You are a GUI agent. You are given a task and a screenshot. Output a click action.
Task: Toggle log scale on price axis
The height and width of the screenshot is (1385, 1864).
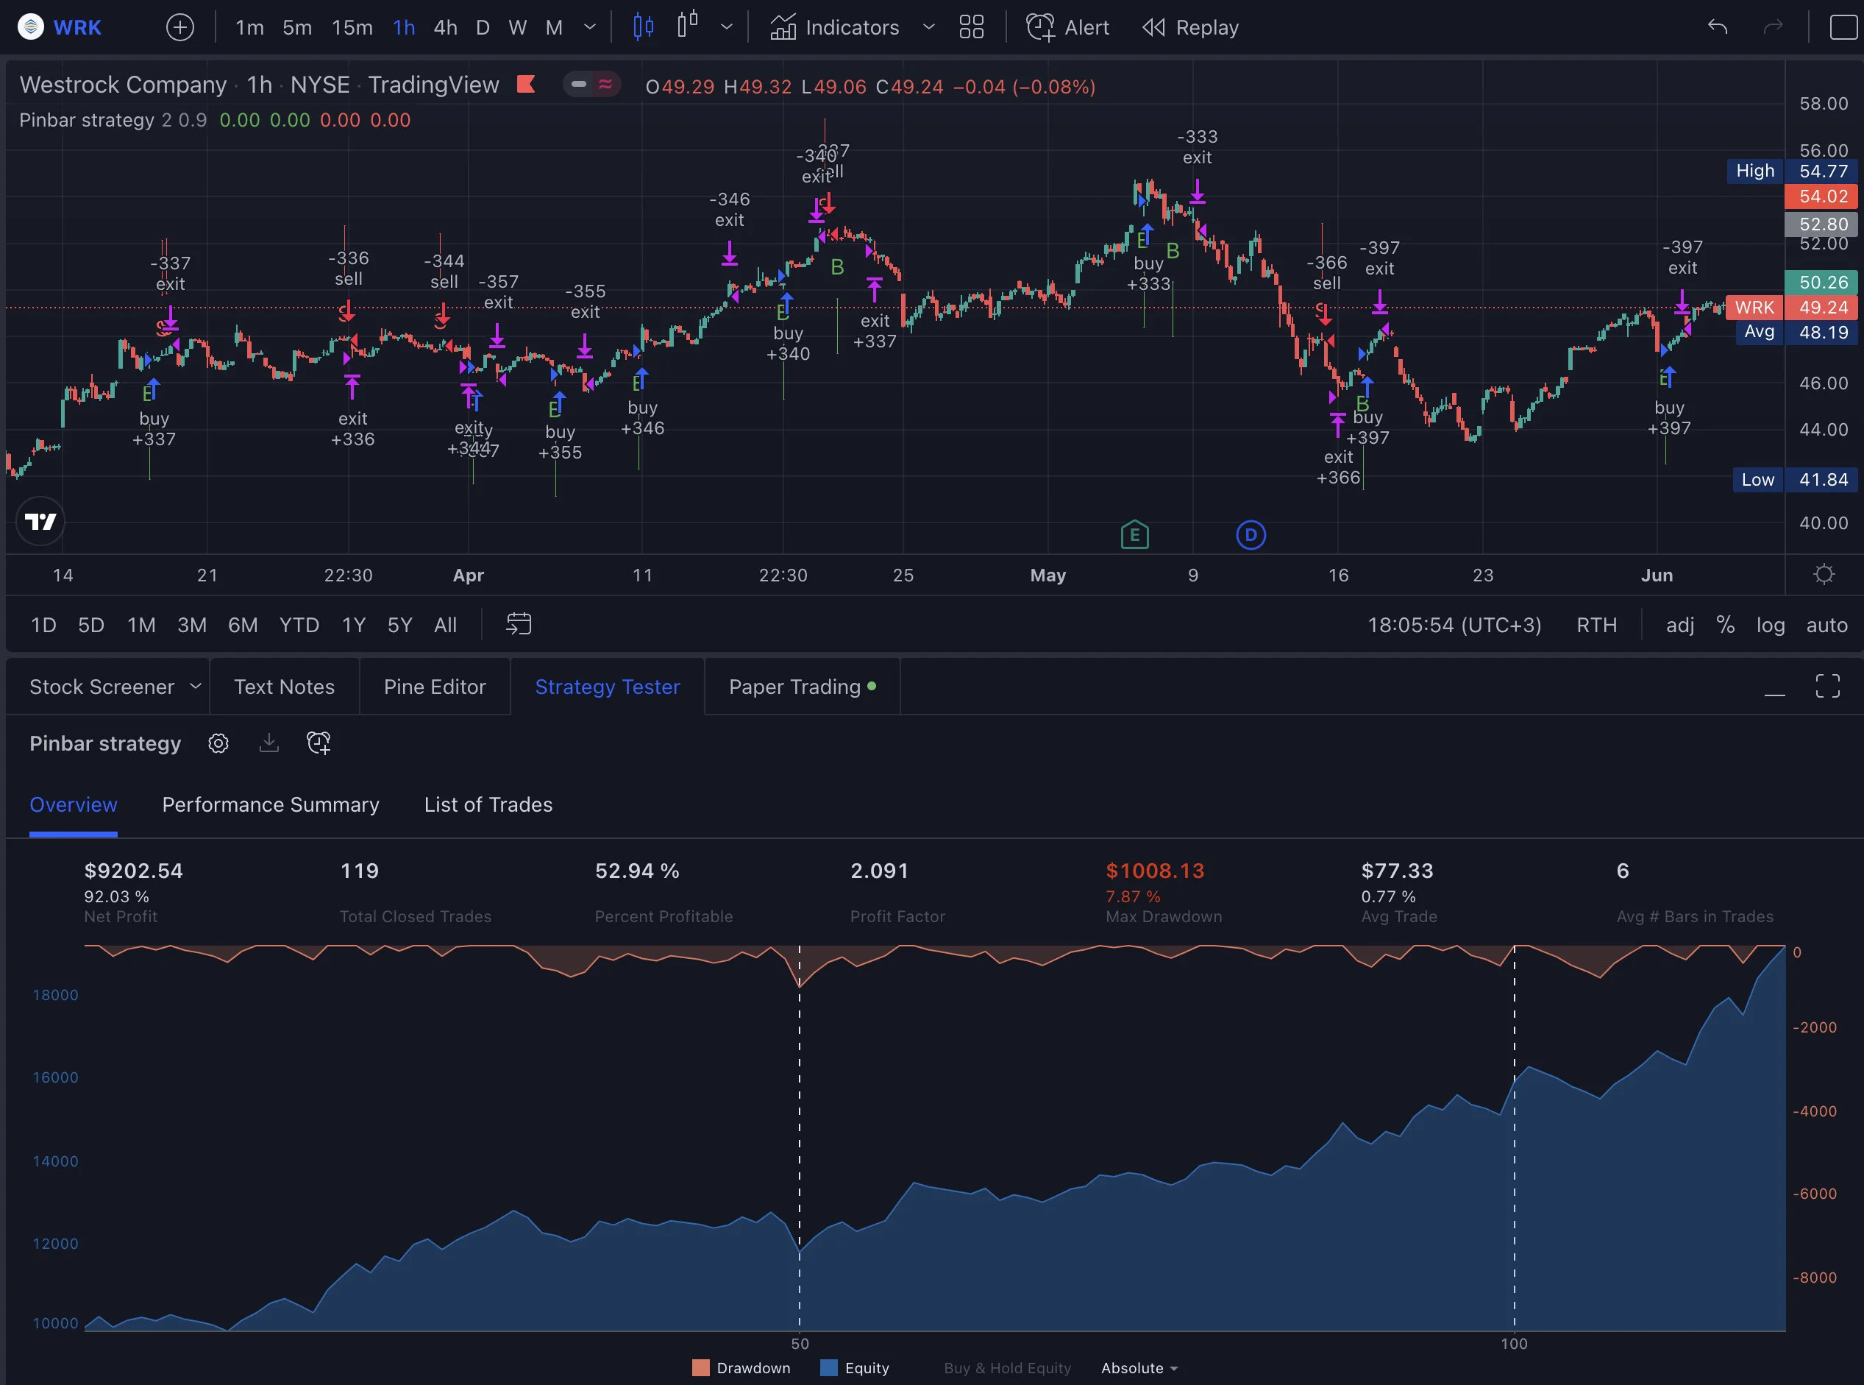[1770, 626]
